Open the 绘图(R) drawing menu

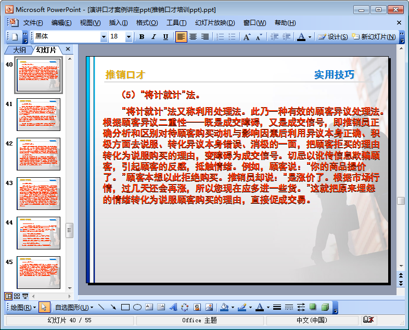click(x=23, y=307)
